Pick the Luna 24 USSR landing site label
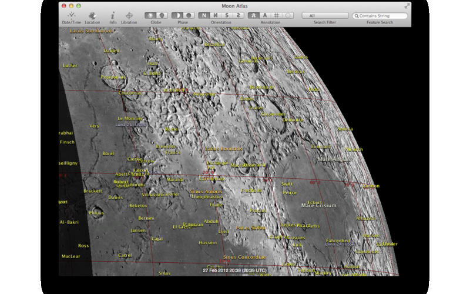Screen dimensions: 470x294 [340, 244]
